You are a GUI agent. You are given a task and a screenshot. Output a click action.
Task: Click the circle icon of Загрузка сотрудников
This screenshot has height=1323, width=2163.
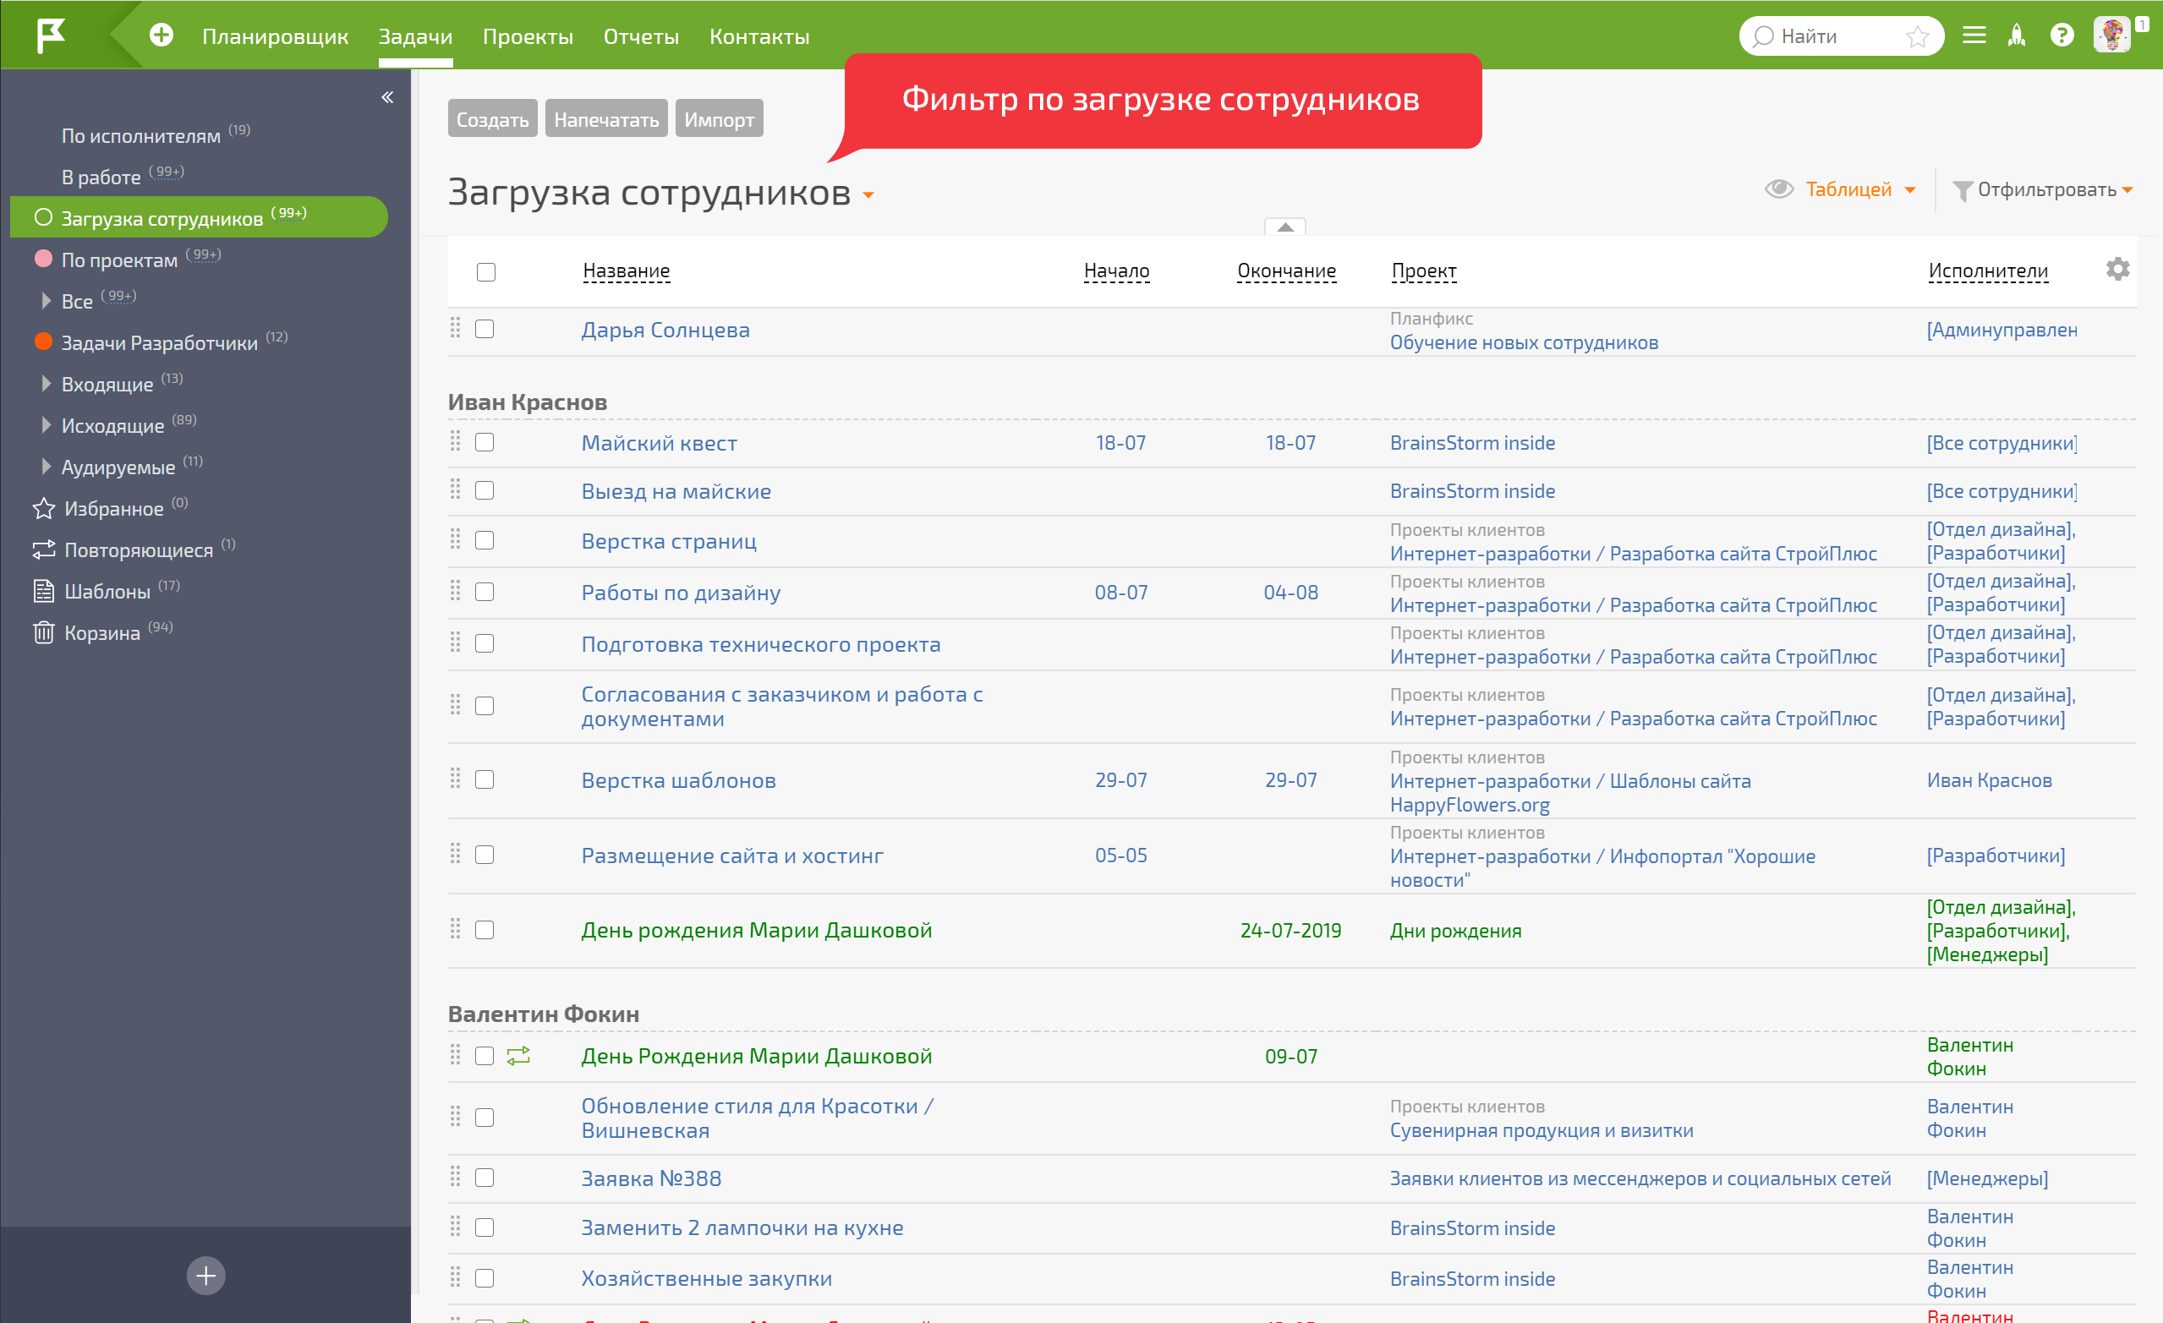pyautogui.click(x=43, y=217)
